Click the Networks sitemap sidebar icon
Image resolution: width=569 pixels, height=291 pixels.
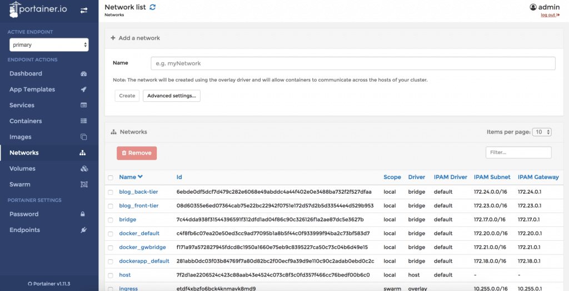[x=83, y=153]
